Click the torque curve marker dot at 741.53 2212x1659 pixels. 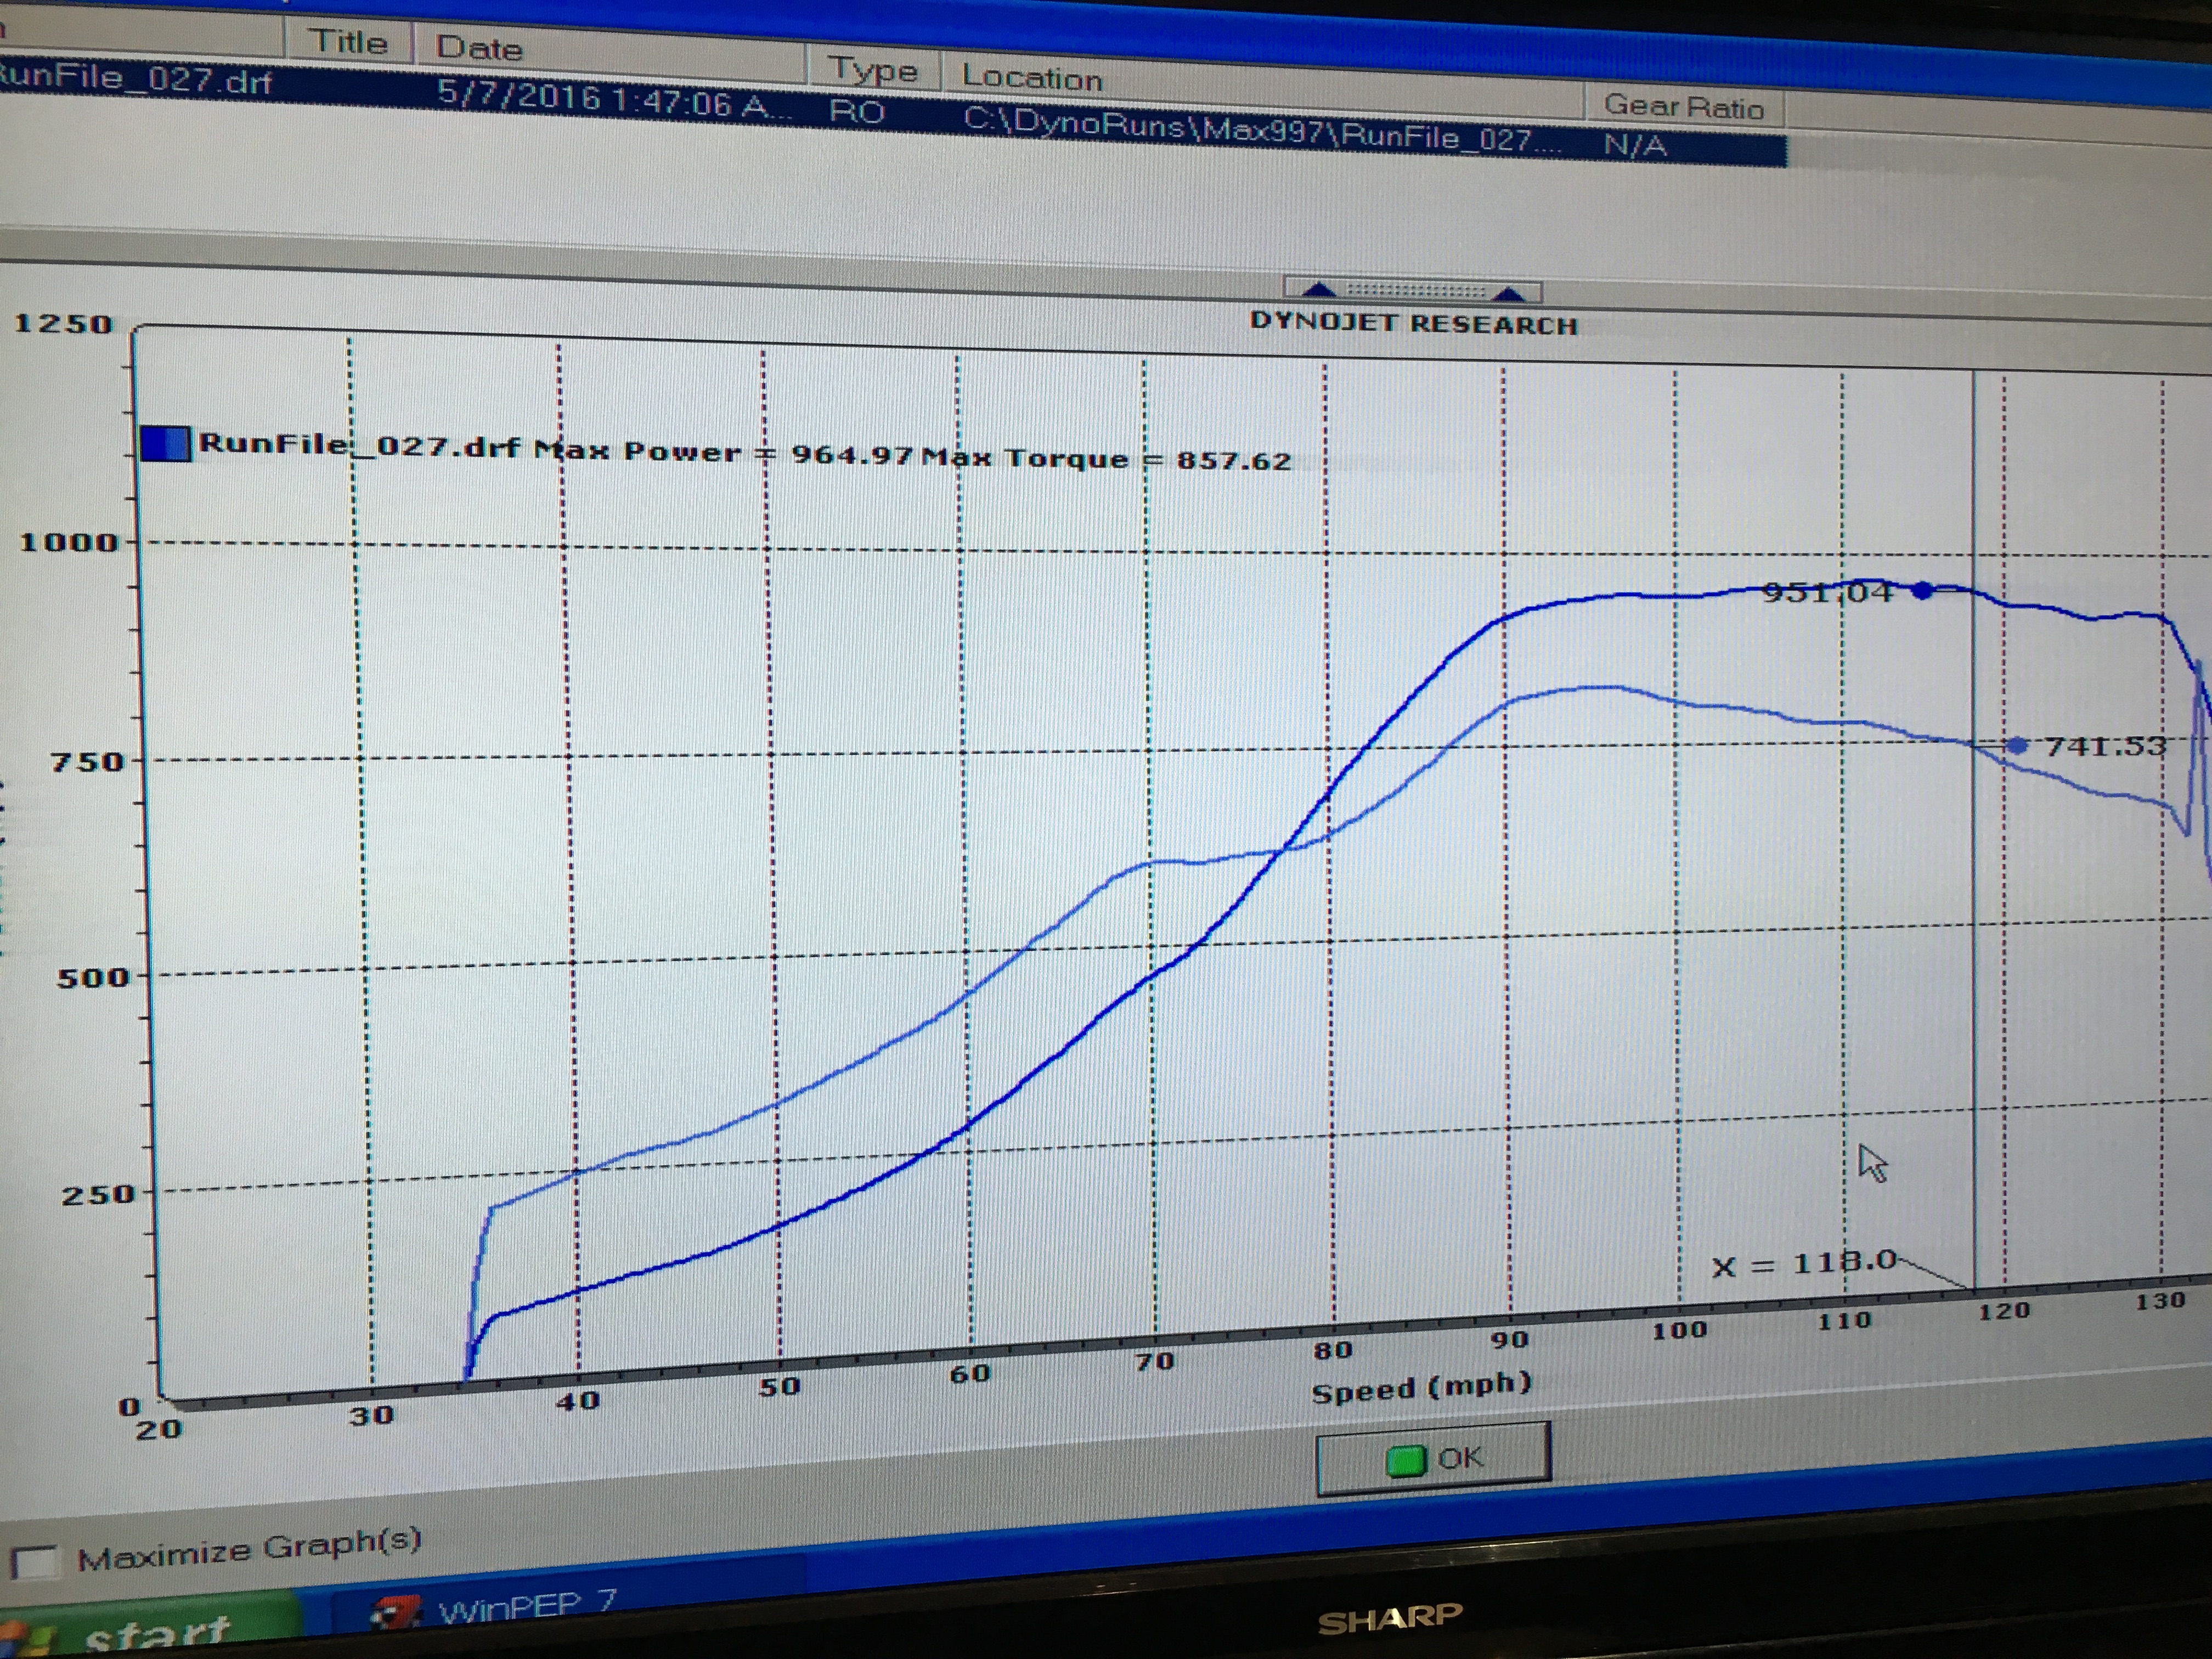pos(2018,745)
